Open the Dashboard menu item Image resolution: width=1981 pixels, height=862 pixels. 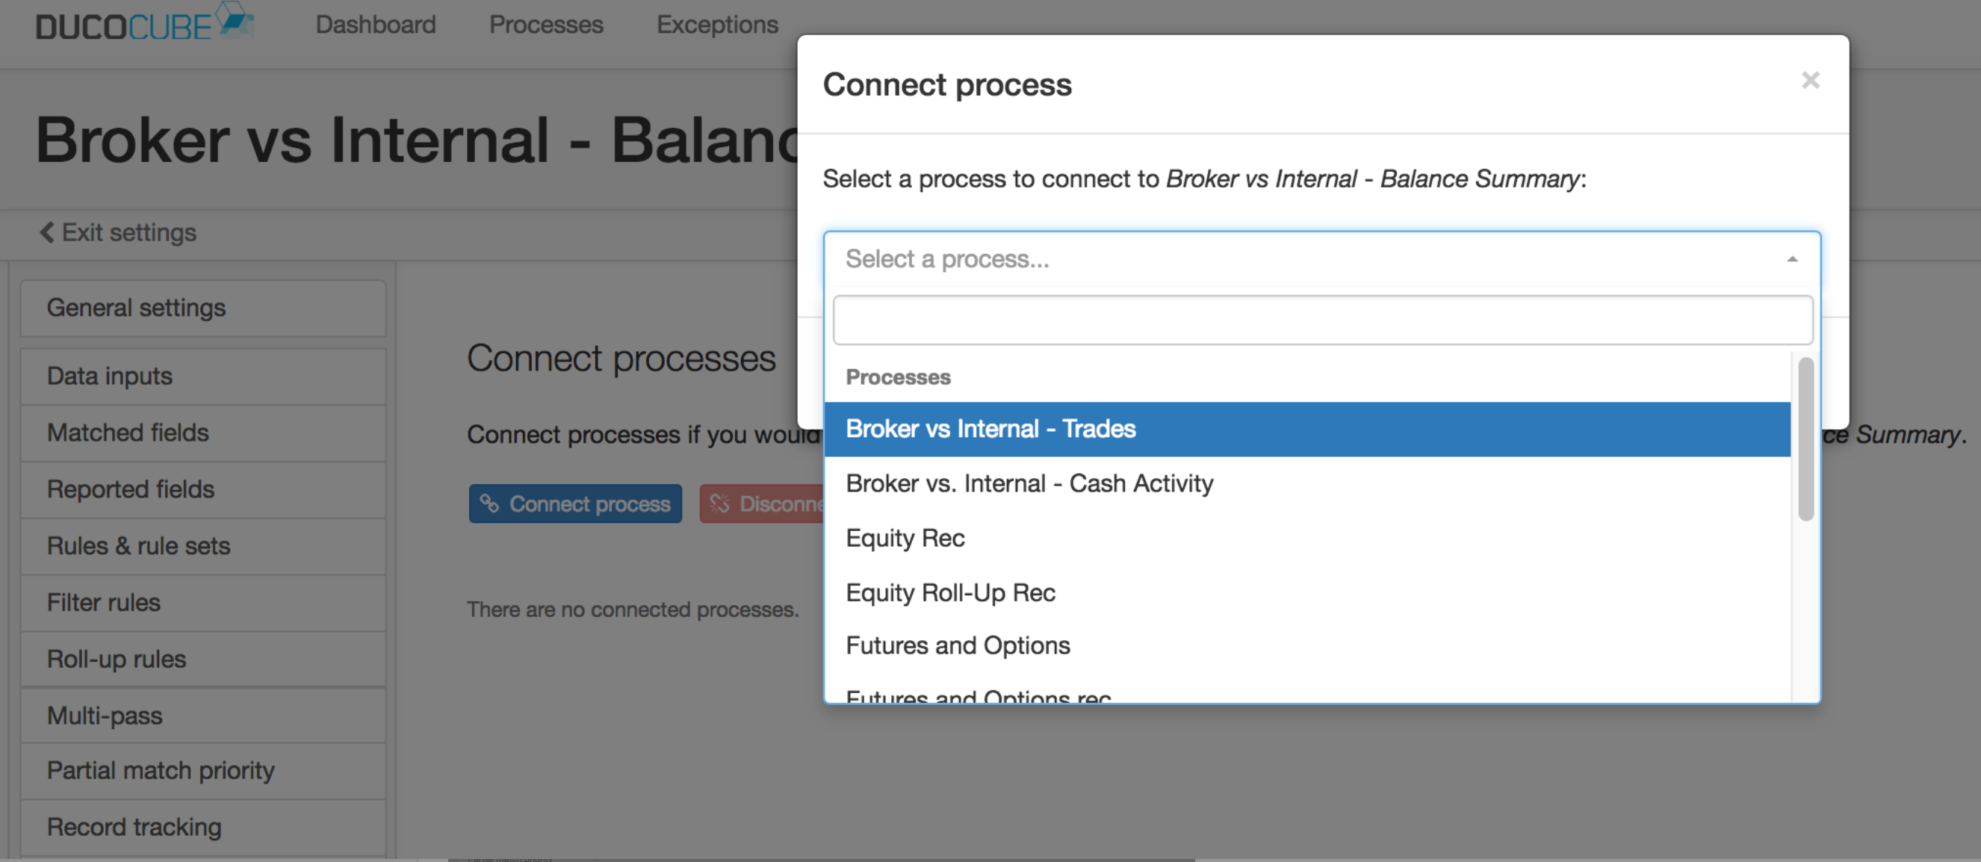tap(375, 25)
